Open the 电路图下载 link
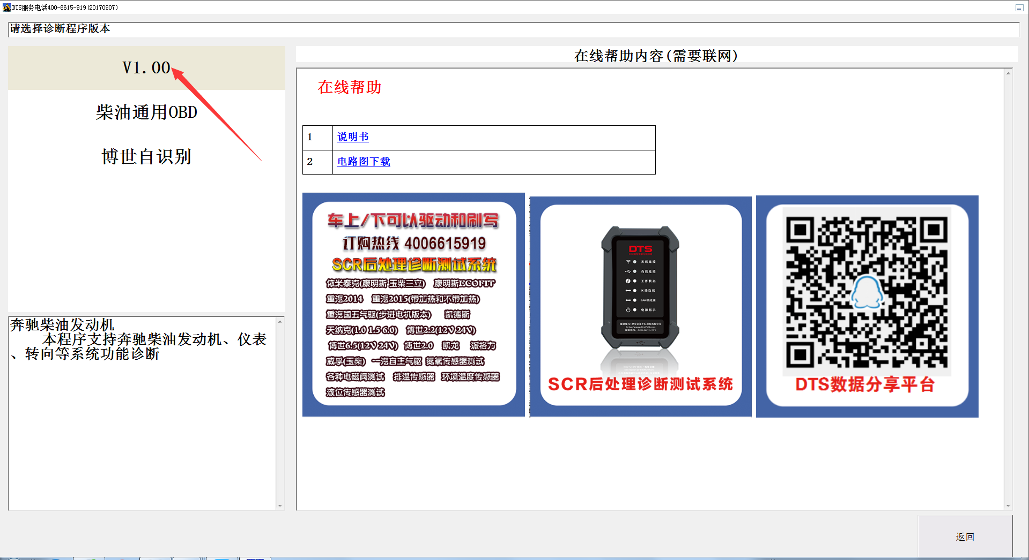1029x560 pixels. [364, 162]
